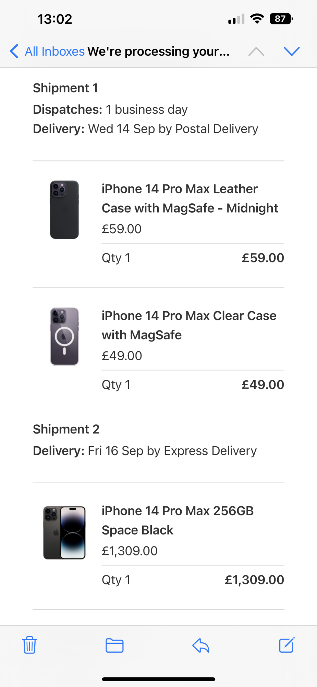Open iPhone 14 Pro Max Leather Case title
317x687 pixels.
tap(190, 198)
